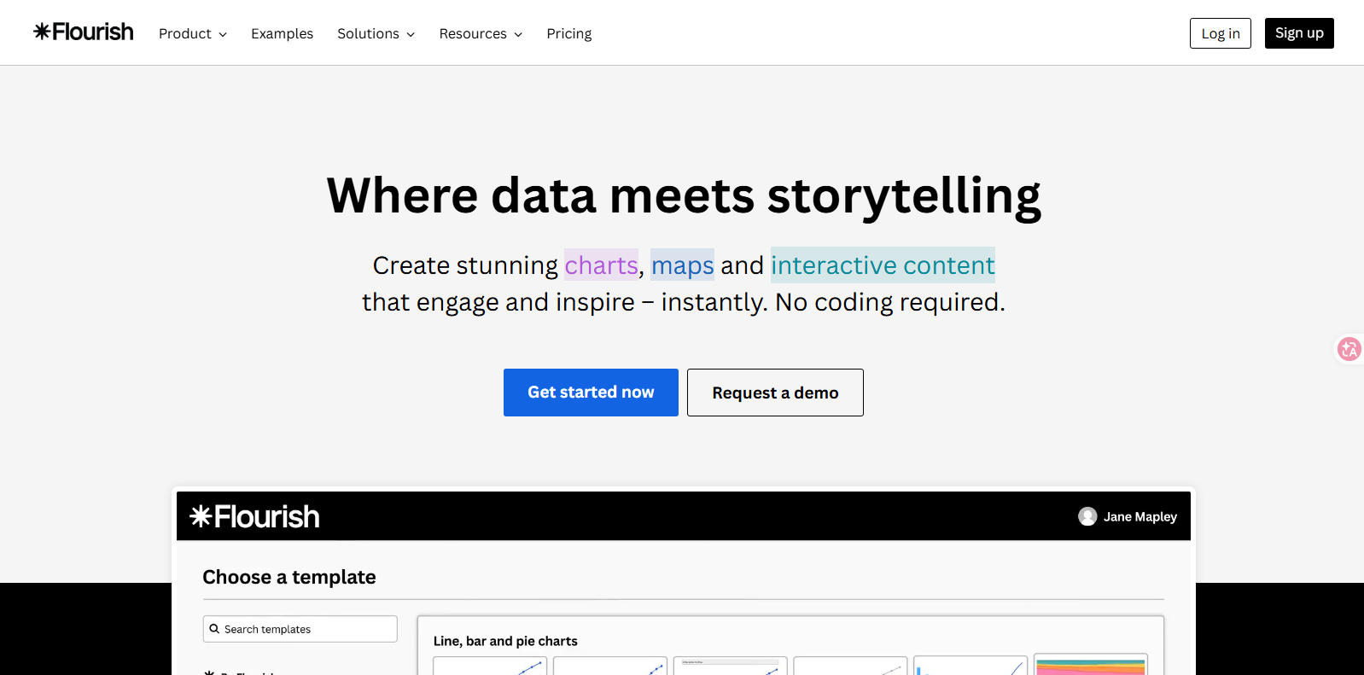The width and height of the screenshot is (1364, 675).
Task: Expand the Solutions dropdown menu
Action: coord(376,33)
